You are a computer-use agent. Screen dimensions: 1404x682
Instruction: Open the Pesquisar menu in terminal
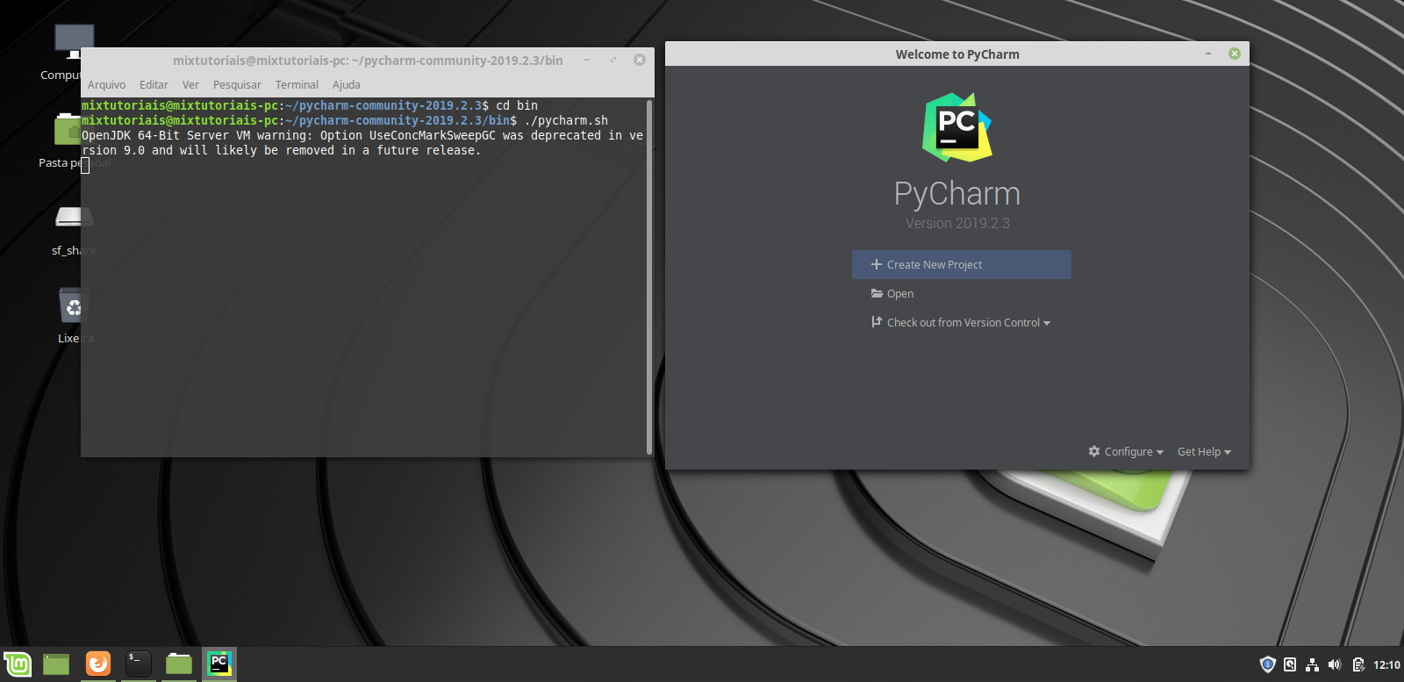[237, 84]
